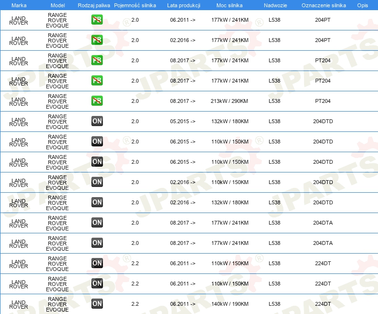Click PT204 engine code in the 213kW row
This screenshot has width=378, height=314.
(x=322, y=101)
